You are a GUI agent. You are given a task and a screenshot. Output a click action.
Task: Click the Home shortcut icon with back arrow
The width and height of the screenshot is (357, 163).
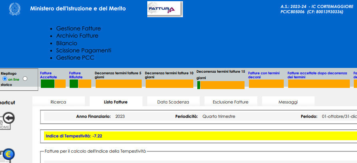point(6,120)
